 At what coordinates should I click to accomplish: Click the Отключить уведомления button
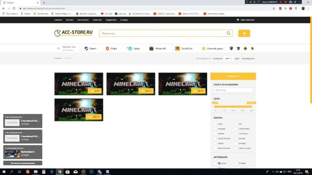tap(23, 163)
